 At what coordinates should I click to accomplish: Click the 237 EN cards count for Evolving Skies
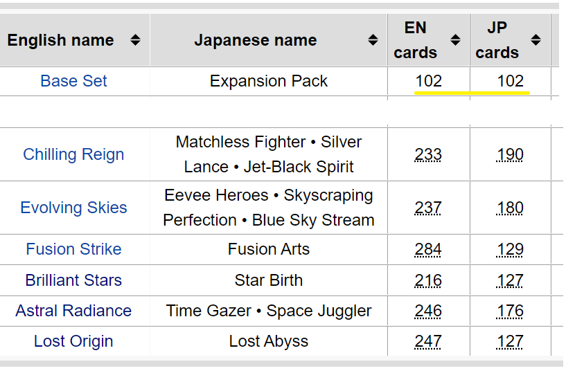[428, 208]
